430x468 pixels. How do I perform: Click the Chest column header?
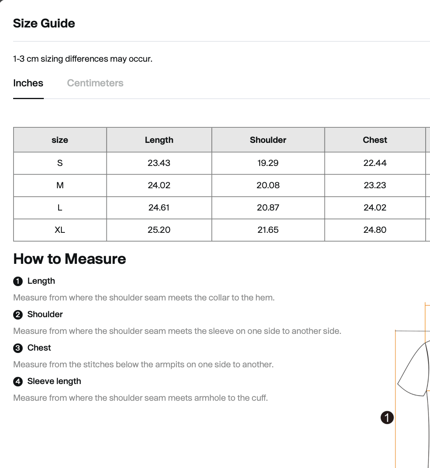375,140
